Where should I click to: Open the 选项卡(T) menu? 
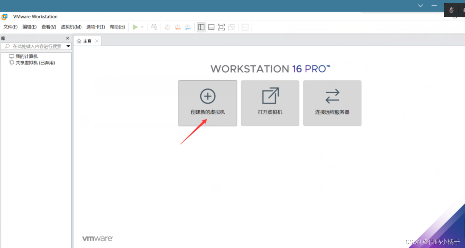click(96, 27)
